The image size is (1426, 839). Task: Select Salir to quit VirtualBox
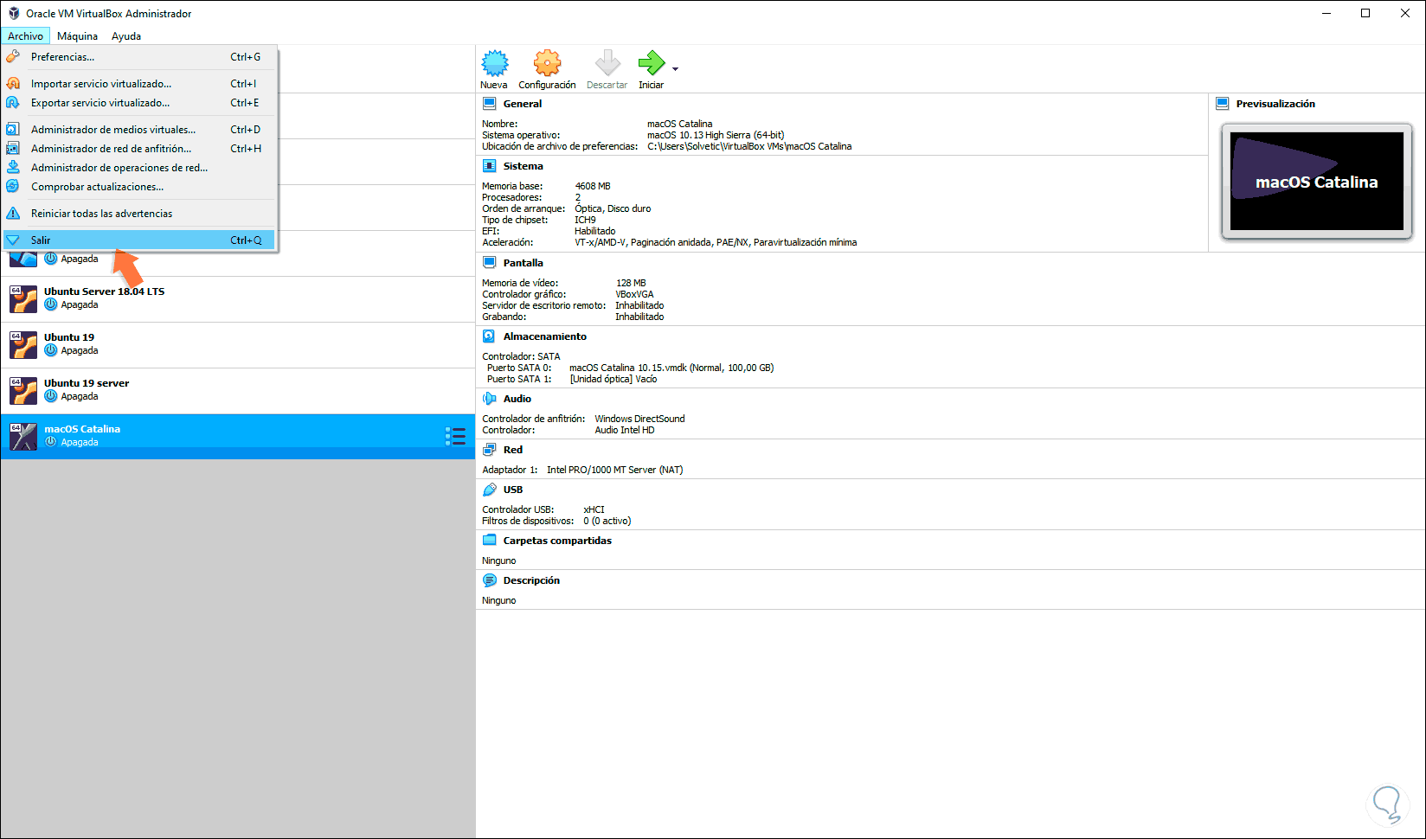(139, 240)
